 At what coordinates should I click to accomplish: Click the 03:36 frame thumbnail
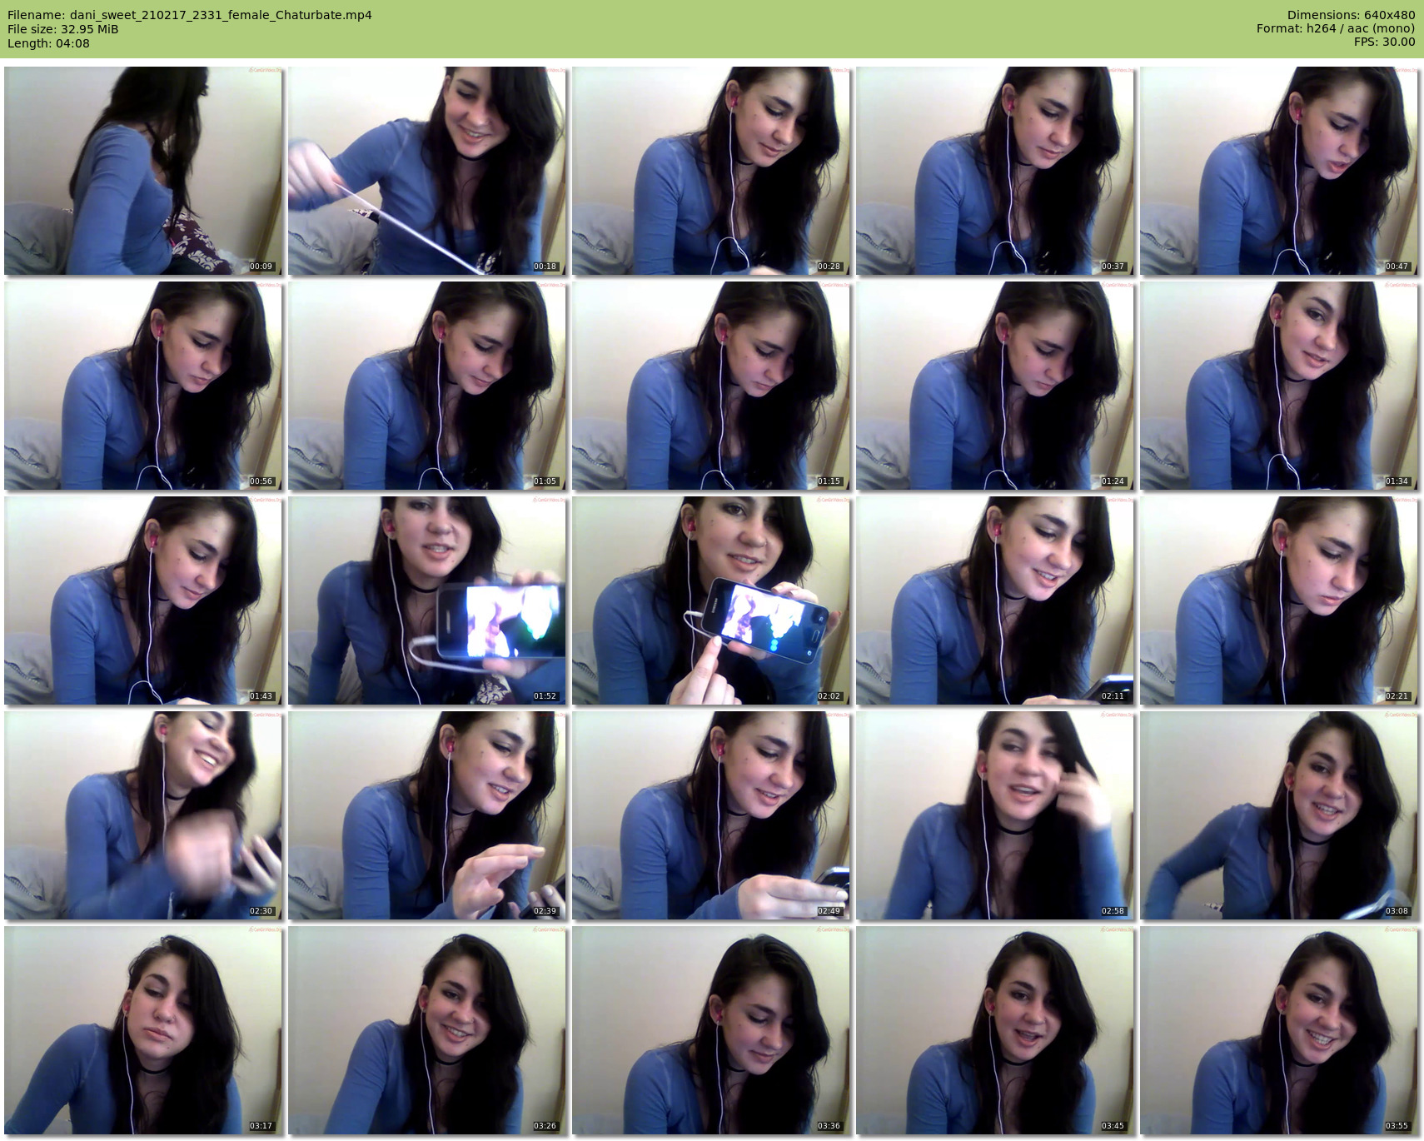click(711, 1030)
